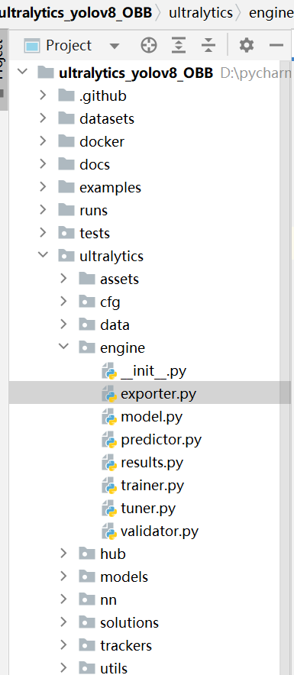Click the vertical Project tool window tab
This screenshot has width=294, height=675.
pyautogui.click(x=4, y=69)
